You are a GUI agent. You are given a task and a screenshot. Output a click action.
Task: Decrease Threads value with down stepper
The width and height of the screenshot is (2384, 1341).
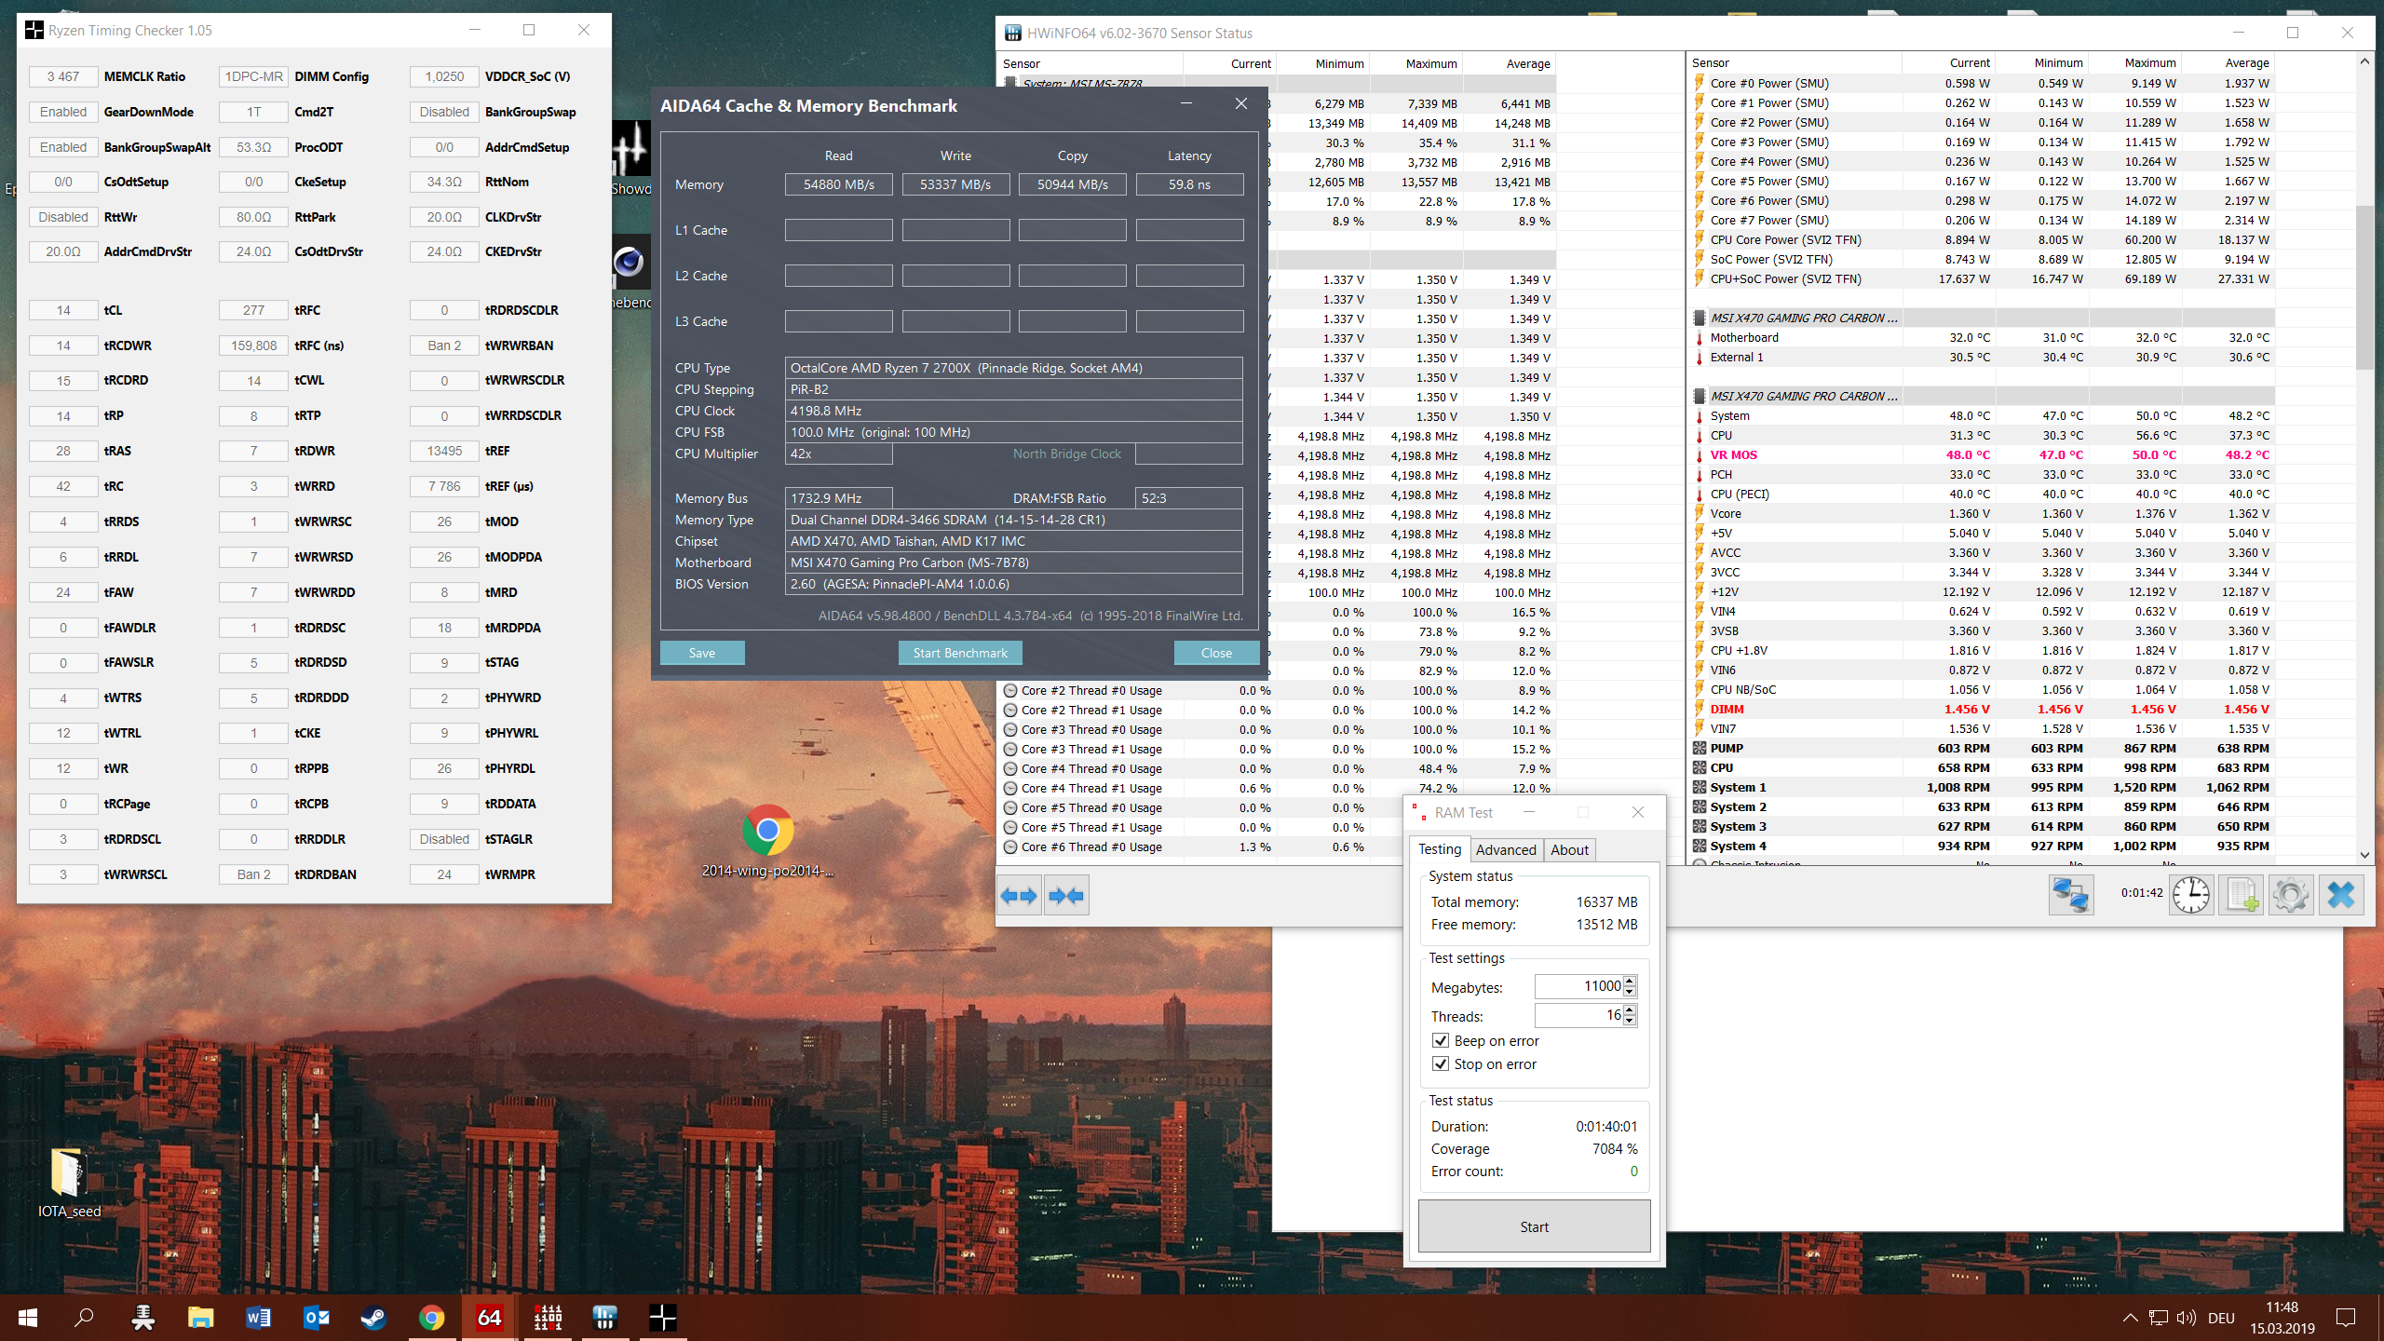[1630, 1021]
